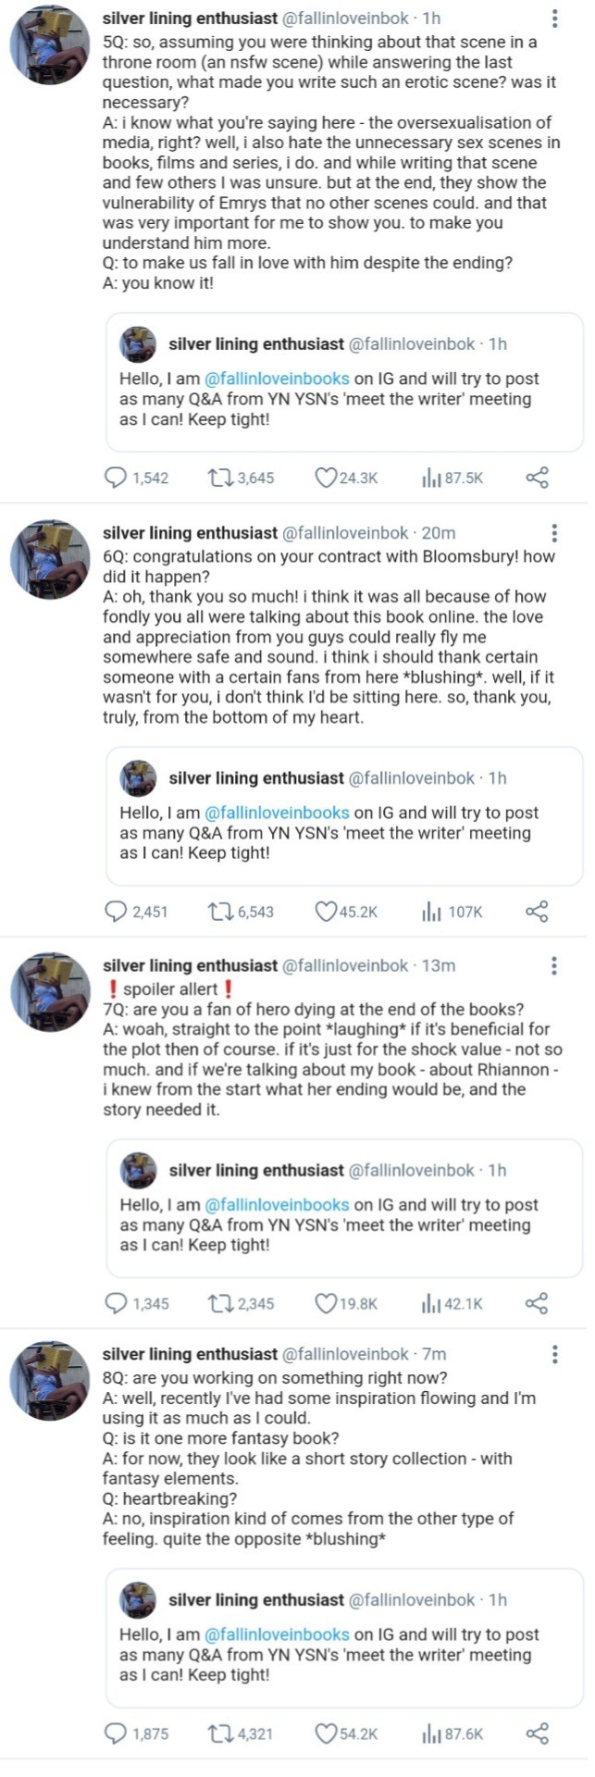This screenshot has height=1777, width=595.
Task: Retweet the 6Q tweet with 6,543 retweets
Action: (x=220, y=912)
